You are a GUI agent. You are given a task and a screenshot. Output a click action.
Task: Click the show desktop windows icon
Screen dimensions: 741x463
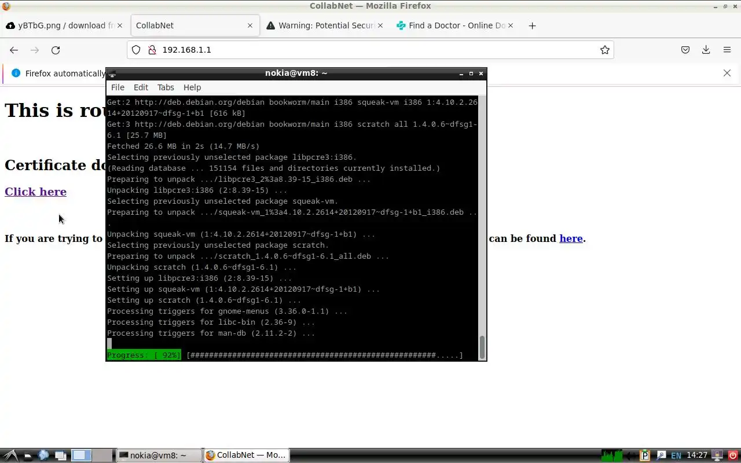click(x=61, y=455)
